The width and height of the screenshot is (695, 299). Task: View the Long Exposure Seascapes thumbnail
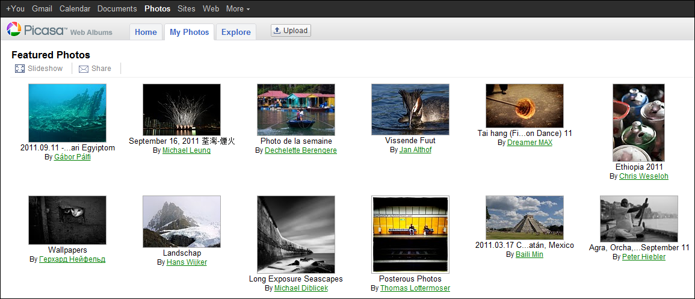coord(296,235)
